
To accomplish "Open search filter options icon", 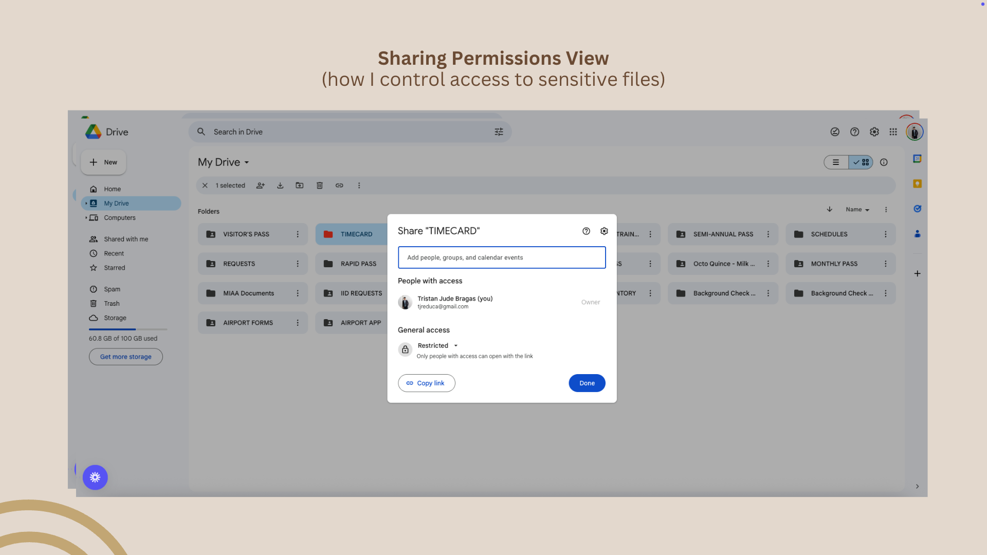I will click(499, 132).
